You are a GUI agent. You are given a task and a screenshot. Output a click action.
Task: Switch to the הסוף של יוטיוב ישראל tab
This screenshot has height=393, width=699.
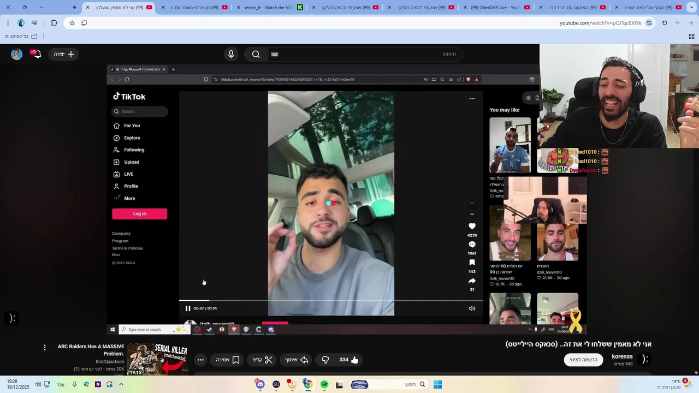pos(648,8)
